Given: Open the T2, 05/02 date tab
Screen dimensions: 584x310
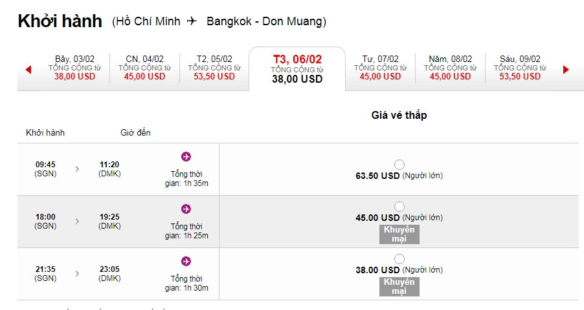Looking at the screenshot, I should tap(214, 68).
